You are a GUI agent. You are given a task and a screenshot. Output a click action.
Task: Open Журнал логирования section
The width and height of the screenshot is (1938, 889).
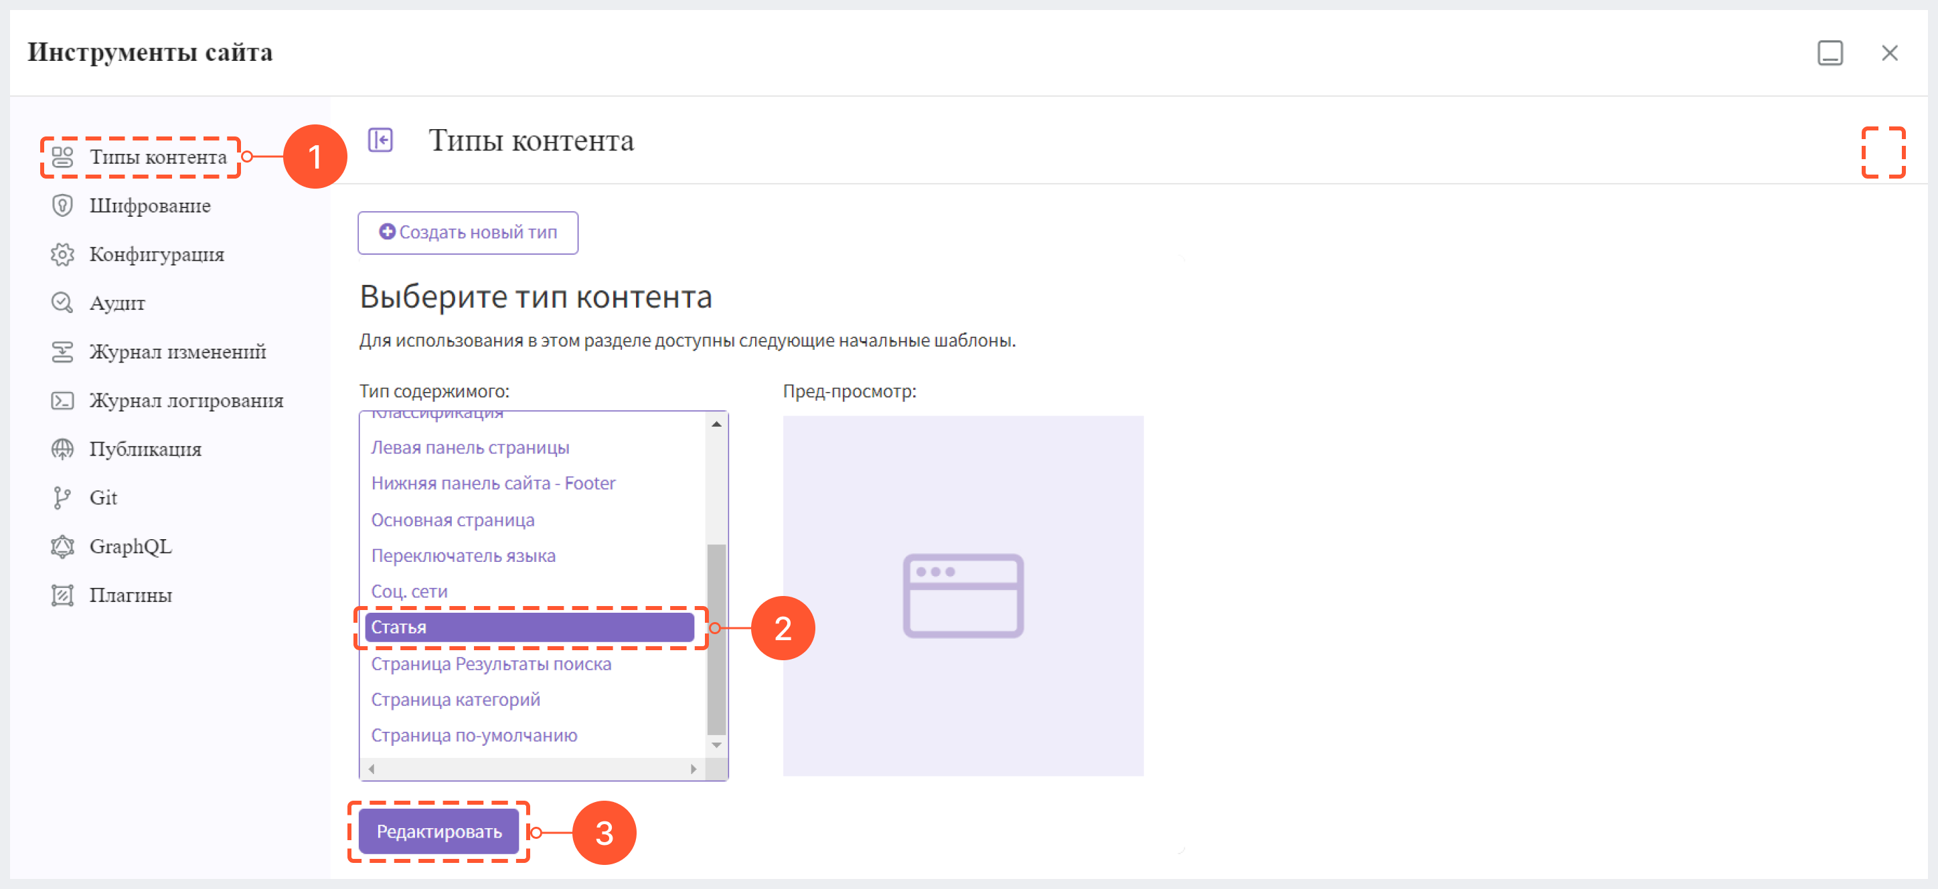[x=187, y=401]
